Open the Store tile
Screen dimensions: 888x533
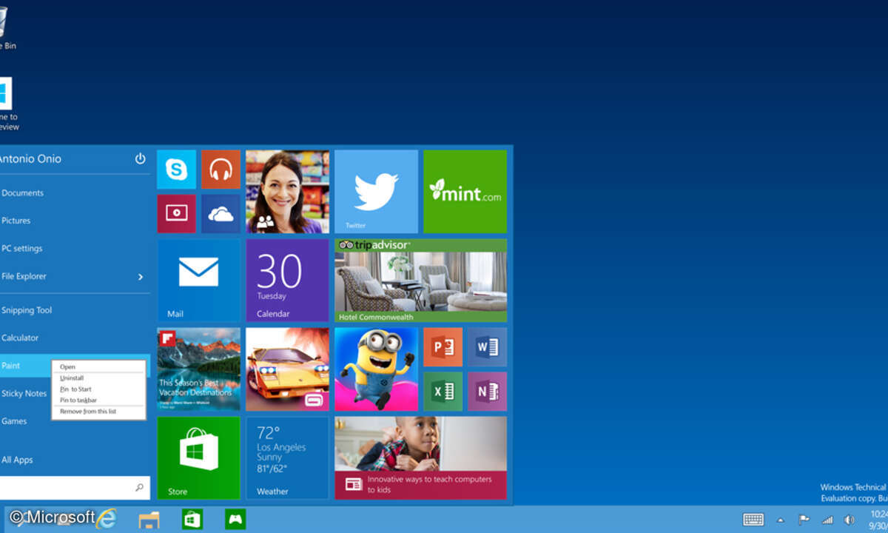point(198,458)
